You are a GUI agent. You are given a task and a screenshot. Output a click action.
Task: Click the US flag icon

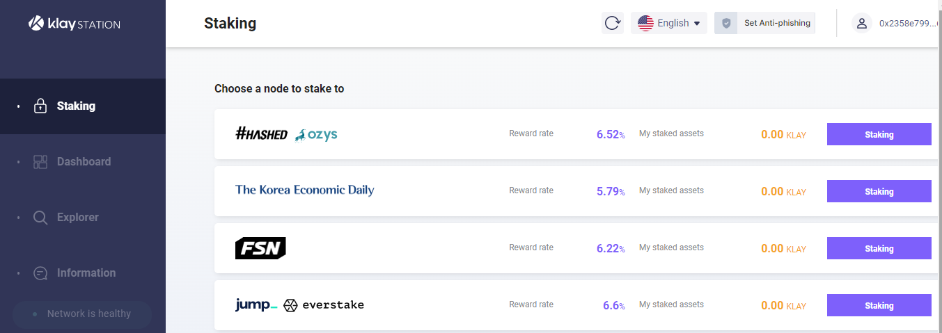tap(645, 23)
